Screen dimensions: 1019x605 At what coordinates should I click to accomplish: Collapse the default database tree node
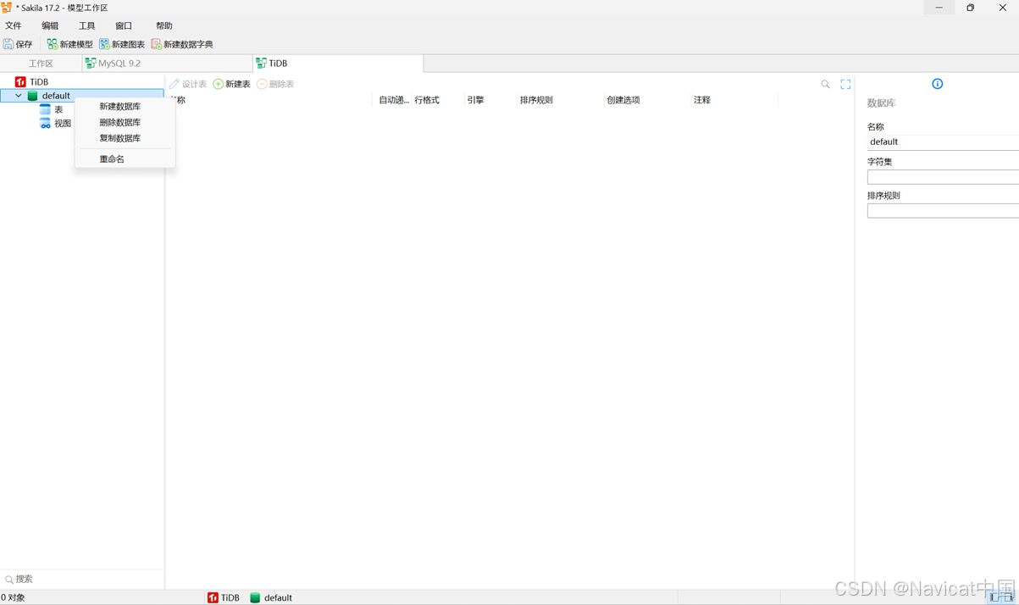pos(19,96)
